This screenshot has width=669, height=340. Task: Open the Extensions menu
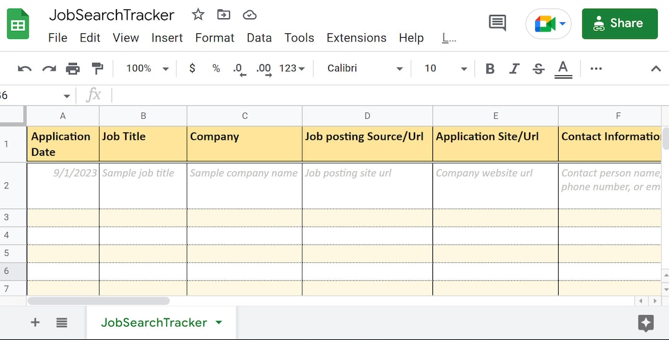tap(357, 38)
